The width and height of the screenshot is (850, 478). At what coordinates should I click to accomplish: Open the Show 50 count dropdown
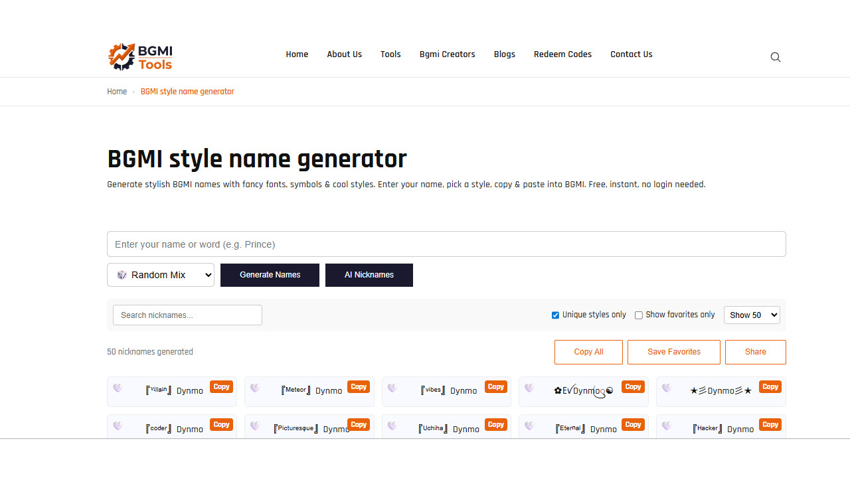tap(752, 315)
